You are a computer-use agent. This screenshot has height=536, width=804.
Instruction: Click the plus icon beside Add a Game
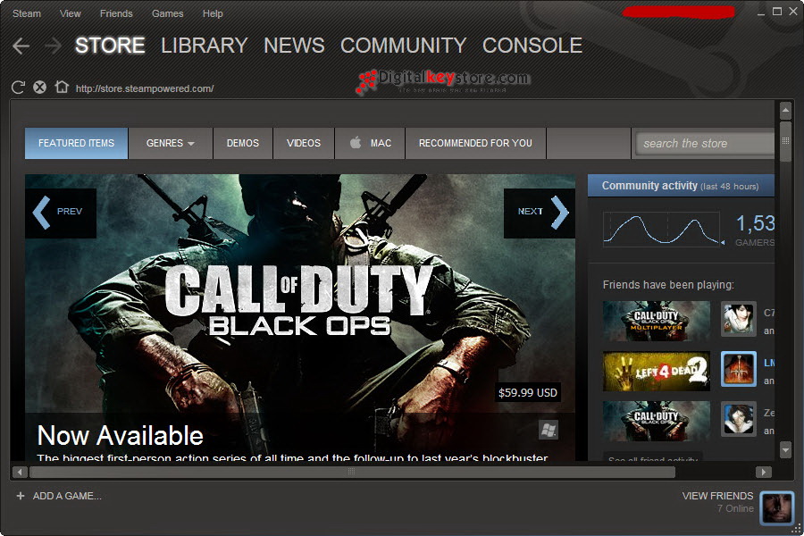[21, 496]
